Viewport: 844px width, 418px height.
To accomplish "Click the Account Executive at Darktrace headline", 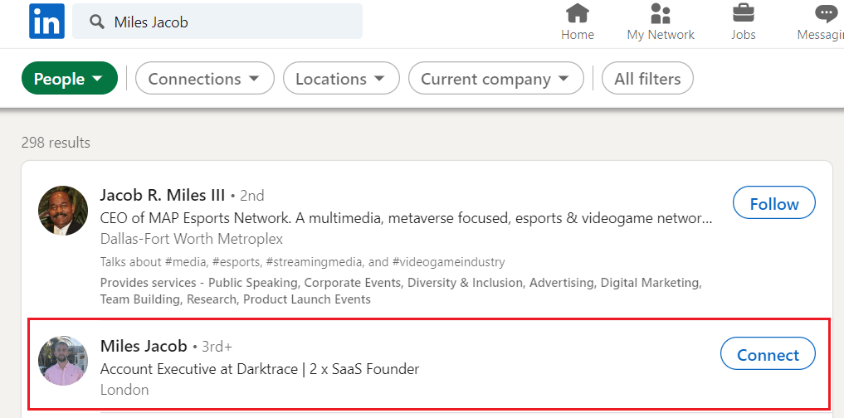I will [260, 369].
